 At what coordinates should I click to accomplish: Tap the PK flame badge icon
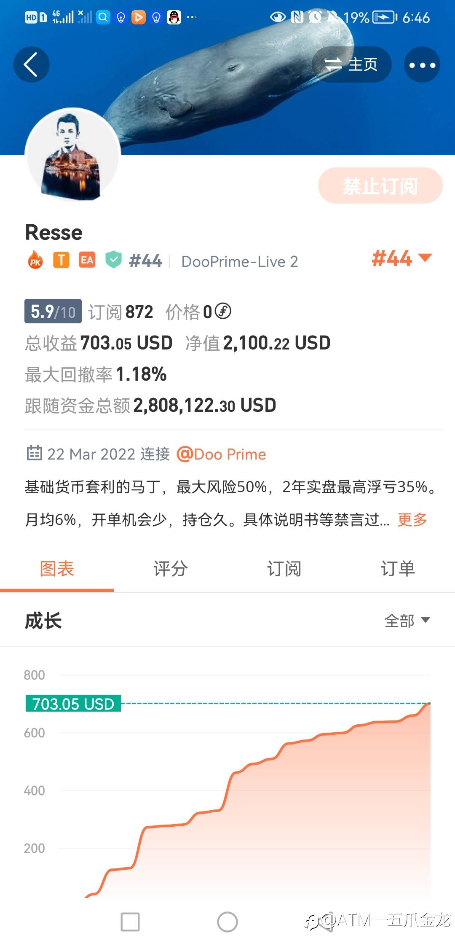point(35,261)
